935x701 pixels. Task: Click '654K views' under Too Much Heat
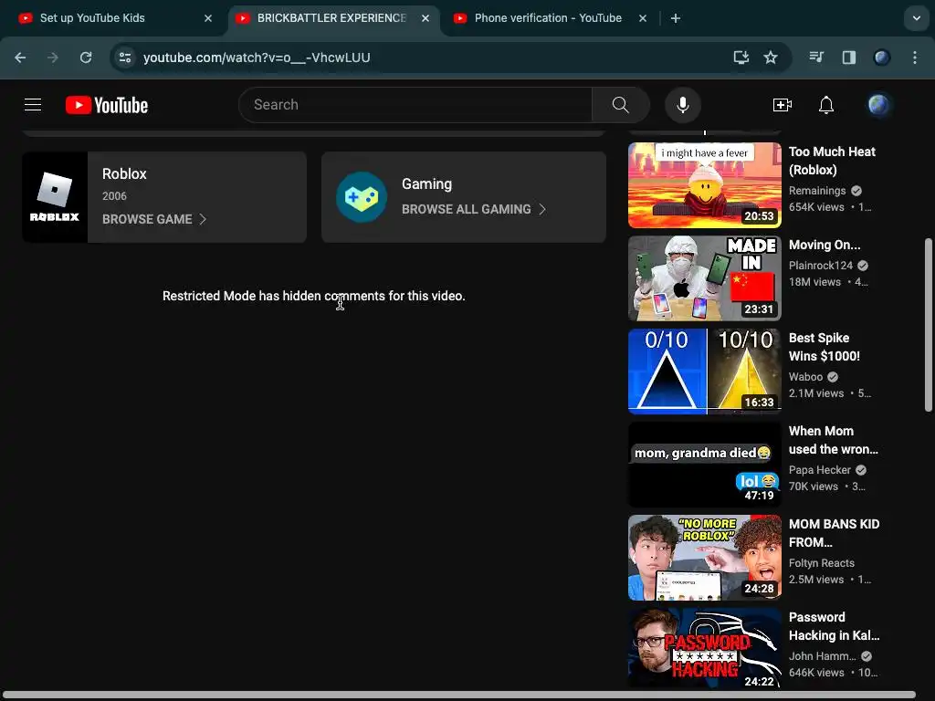pyautogui.click(x=816, y=207)
